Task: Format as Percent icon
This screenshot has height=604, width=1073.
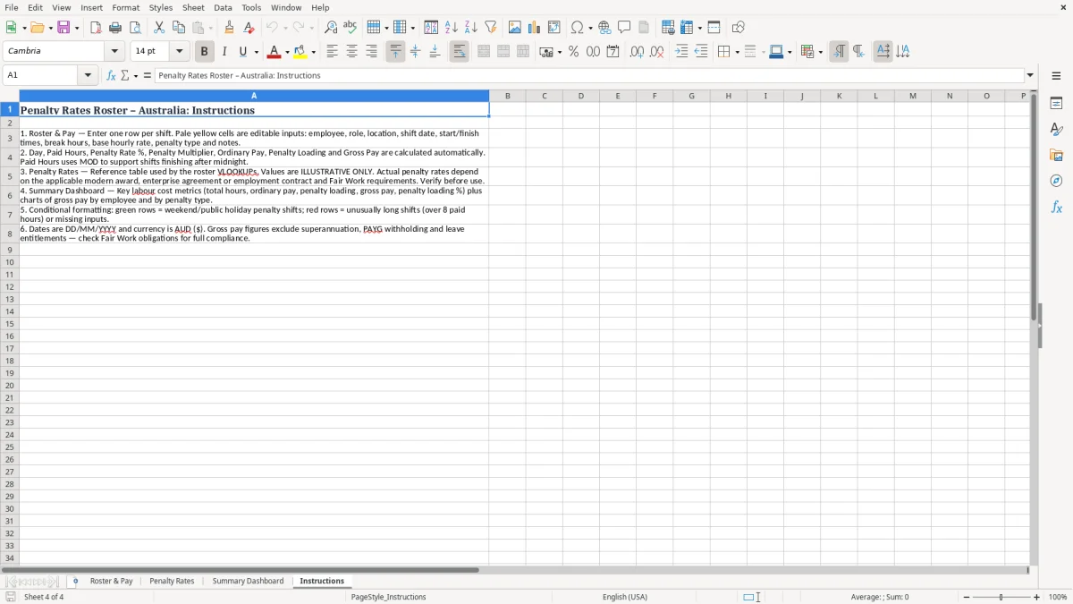Action: coord(573,52)
